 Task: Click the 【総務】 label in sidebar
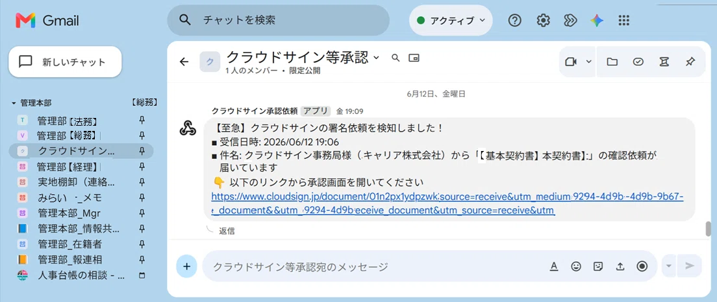[144, 102]
